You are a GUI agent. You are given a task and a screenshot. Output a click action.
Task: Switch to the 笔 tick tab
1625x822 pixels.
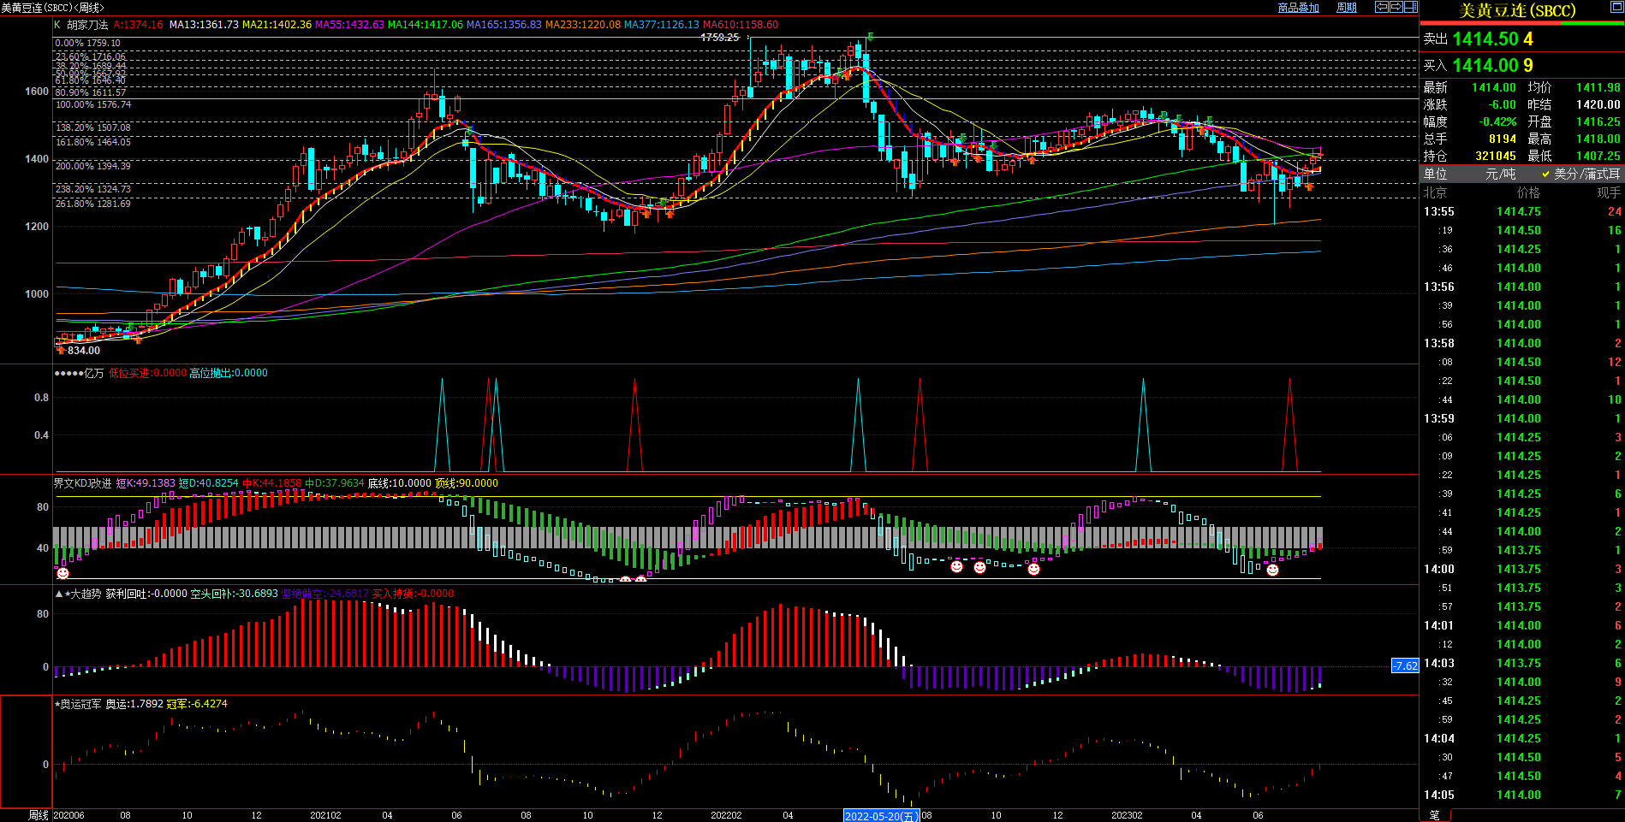coord(1435,815)
